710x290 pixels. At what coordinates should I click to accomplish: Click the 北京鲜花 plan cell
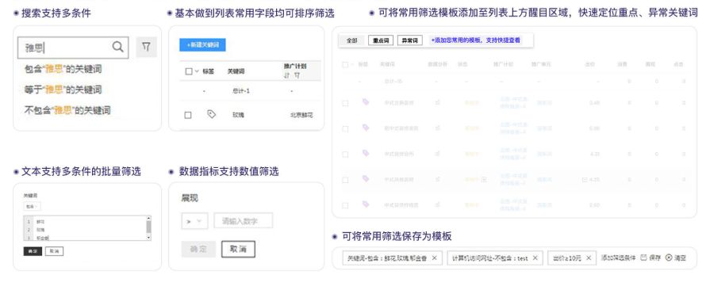click(x=301, y=116)
